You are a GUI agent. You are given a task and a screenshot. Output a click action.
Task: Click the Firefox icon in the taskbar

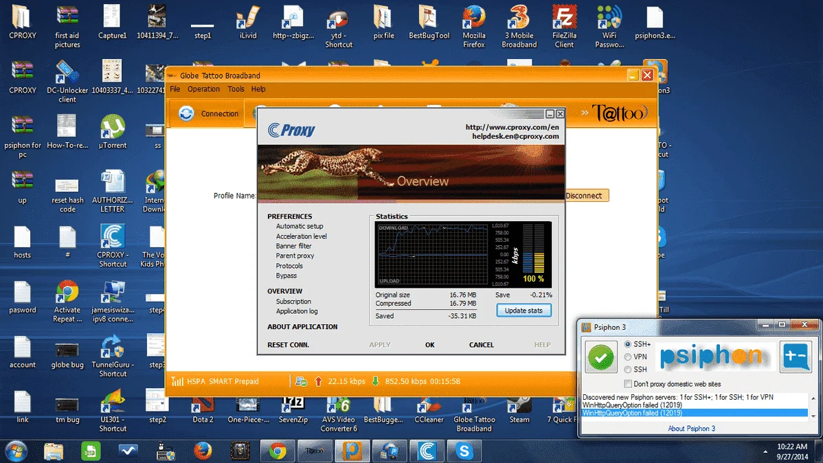(x=203, y=451)
